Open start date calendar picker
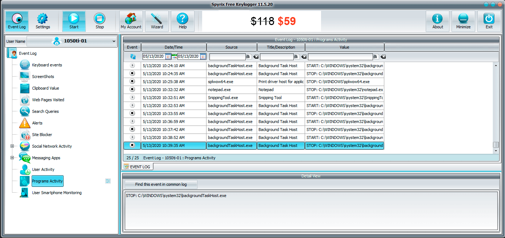 168,57
